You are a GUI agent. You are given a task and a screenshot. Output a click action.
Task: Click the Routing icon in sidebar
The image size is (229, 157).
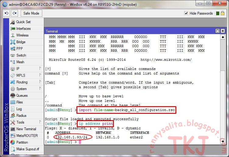(13, 82)
